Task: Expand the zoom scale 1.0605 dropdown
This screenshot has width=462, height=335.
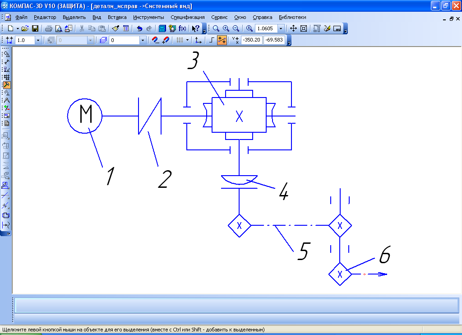Action: [x=281, y=28]
